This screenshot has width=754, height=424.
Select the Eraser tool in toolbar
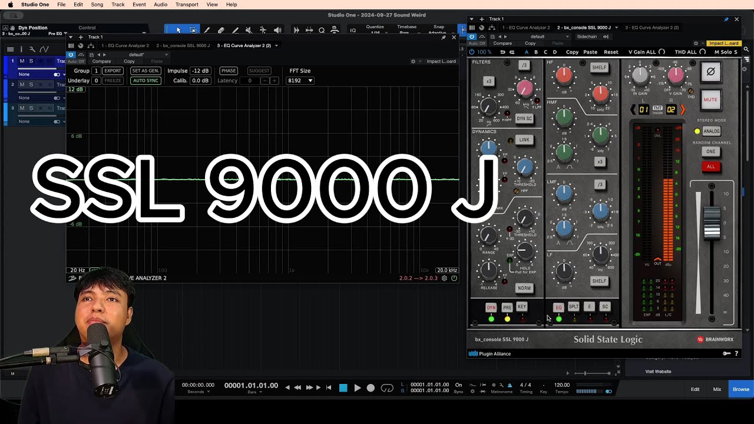point(221,30)
